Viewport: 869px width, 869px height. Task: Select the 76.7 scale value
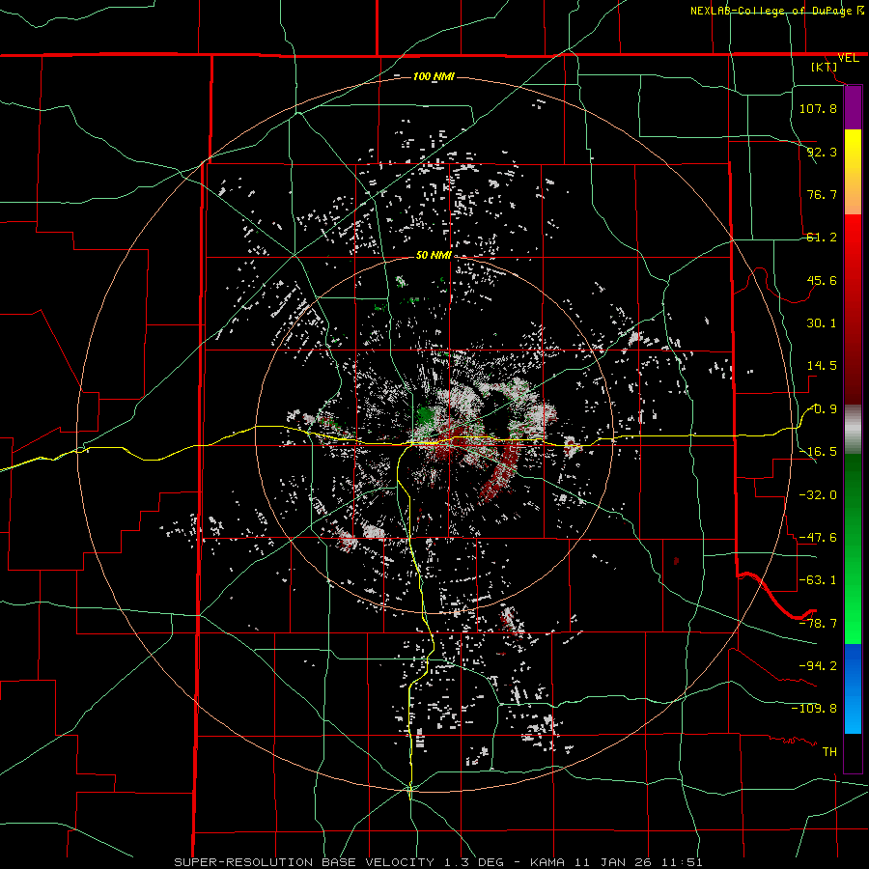822,194
